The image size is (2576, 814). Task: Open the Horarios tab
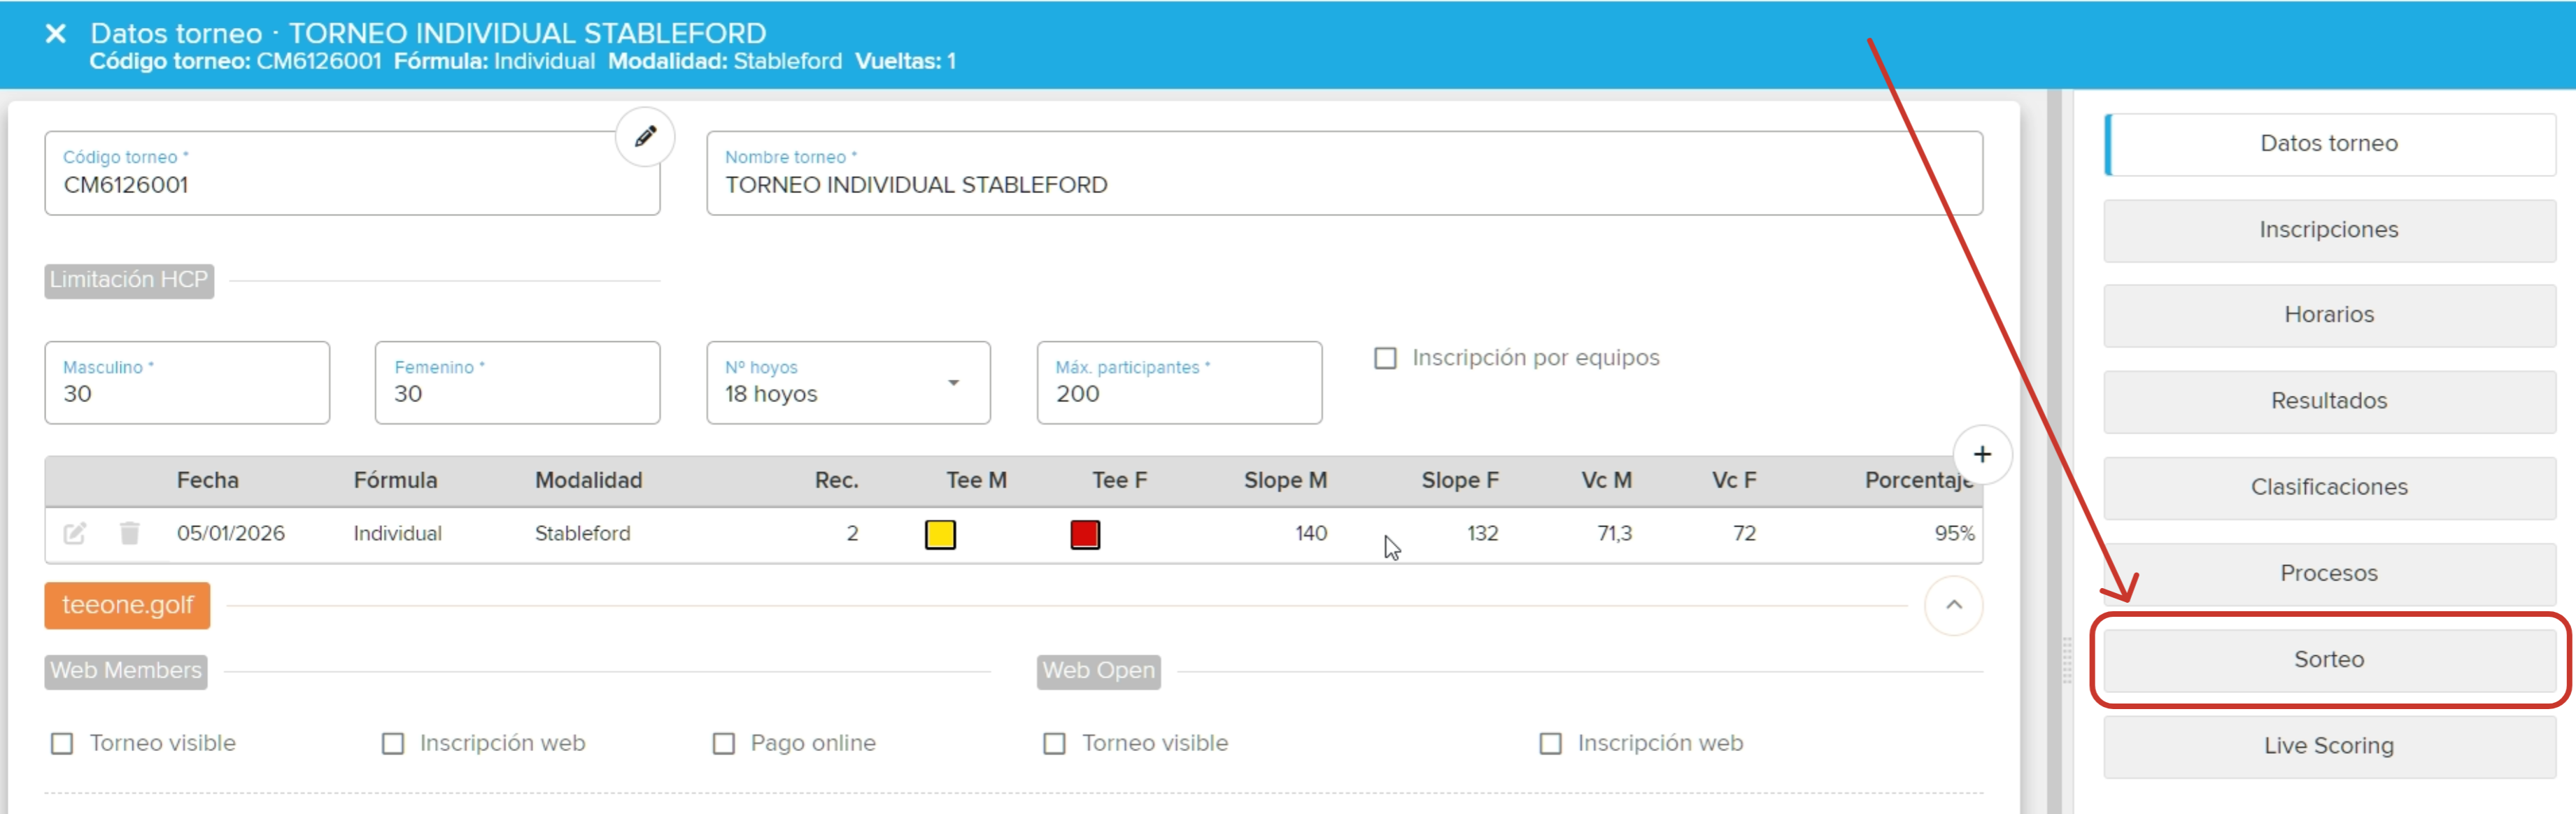[x=2328, y=315]
